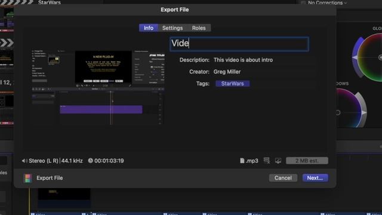The height and width of the screenshot is (215, 382).
Task: Click the 2 MB est. size indicator
Action: click(307, 161)
